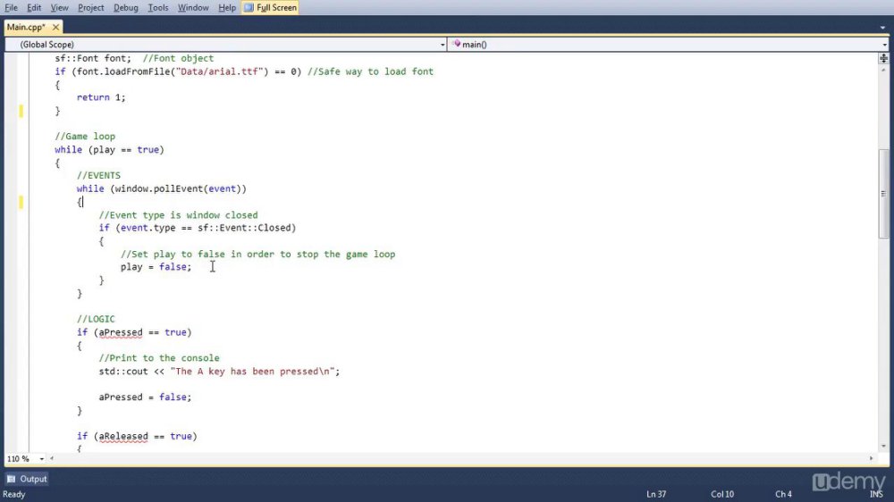Image resolution: width=894 pixels, height=502 pixels.
Task: Click the vertical scrollbar thumb
Action: 883,194
